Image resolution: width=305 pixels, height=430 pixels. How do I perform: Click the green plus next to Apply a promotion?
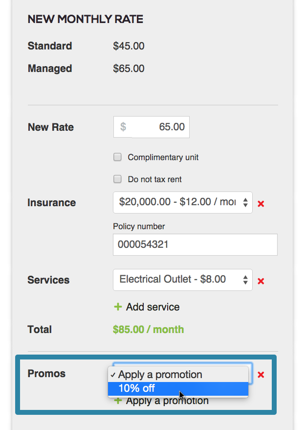tap(117, 401)
